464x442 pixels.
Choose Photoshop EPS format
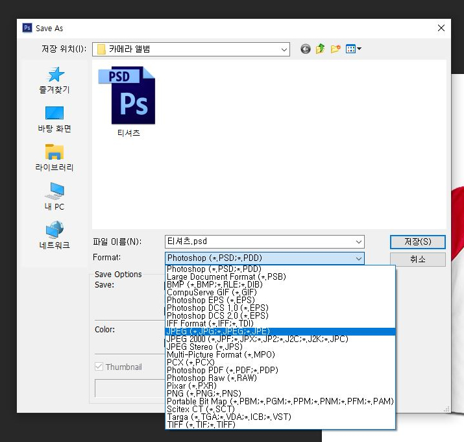point(280,301)
